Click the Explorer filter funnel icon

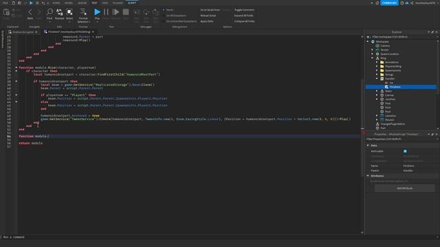[368, 37]
